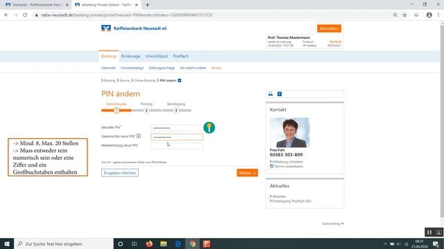Open browser cast/media icon
444x249 pixels.
click(x=416, y=15)
